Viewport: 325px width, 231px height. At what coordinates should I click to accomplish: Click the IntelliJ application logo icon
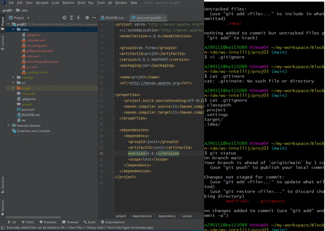[x=3, y=3]
